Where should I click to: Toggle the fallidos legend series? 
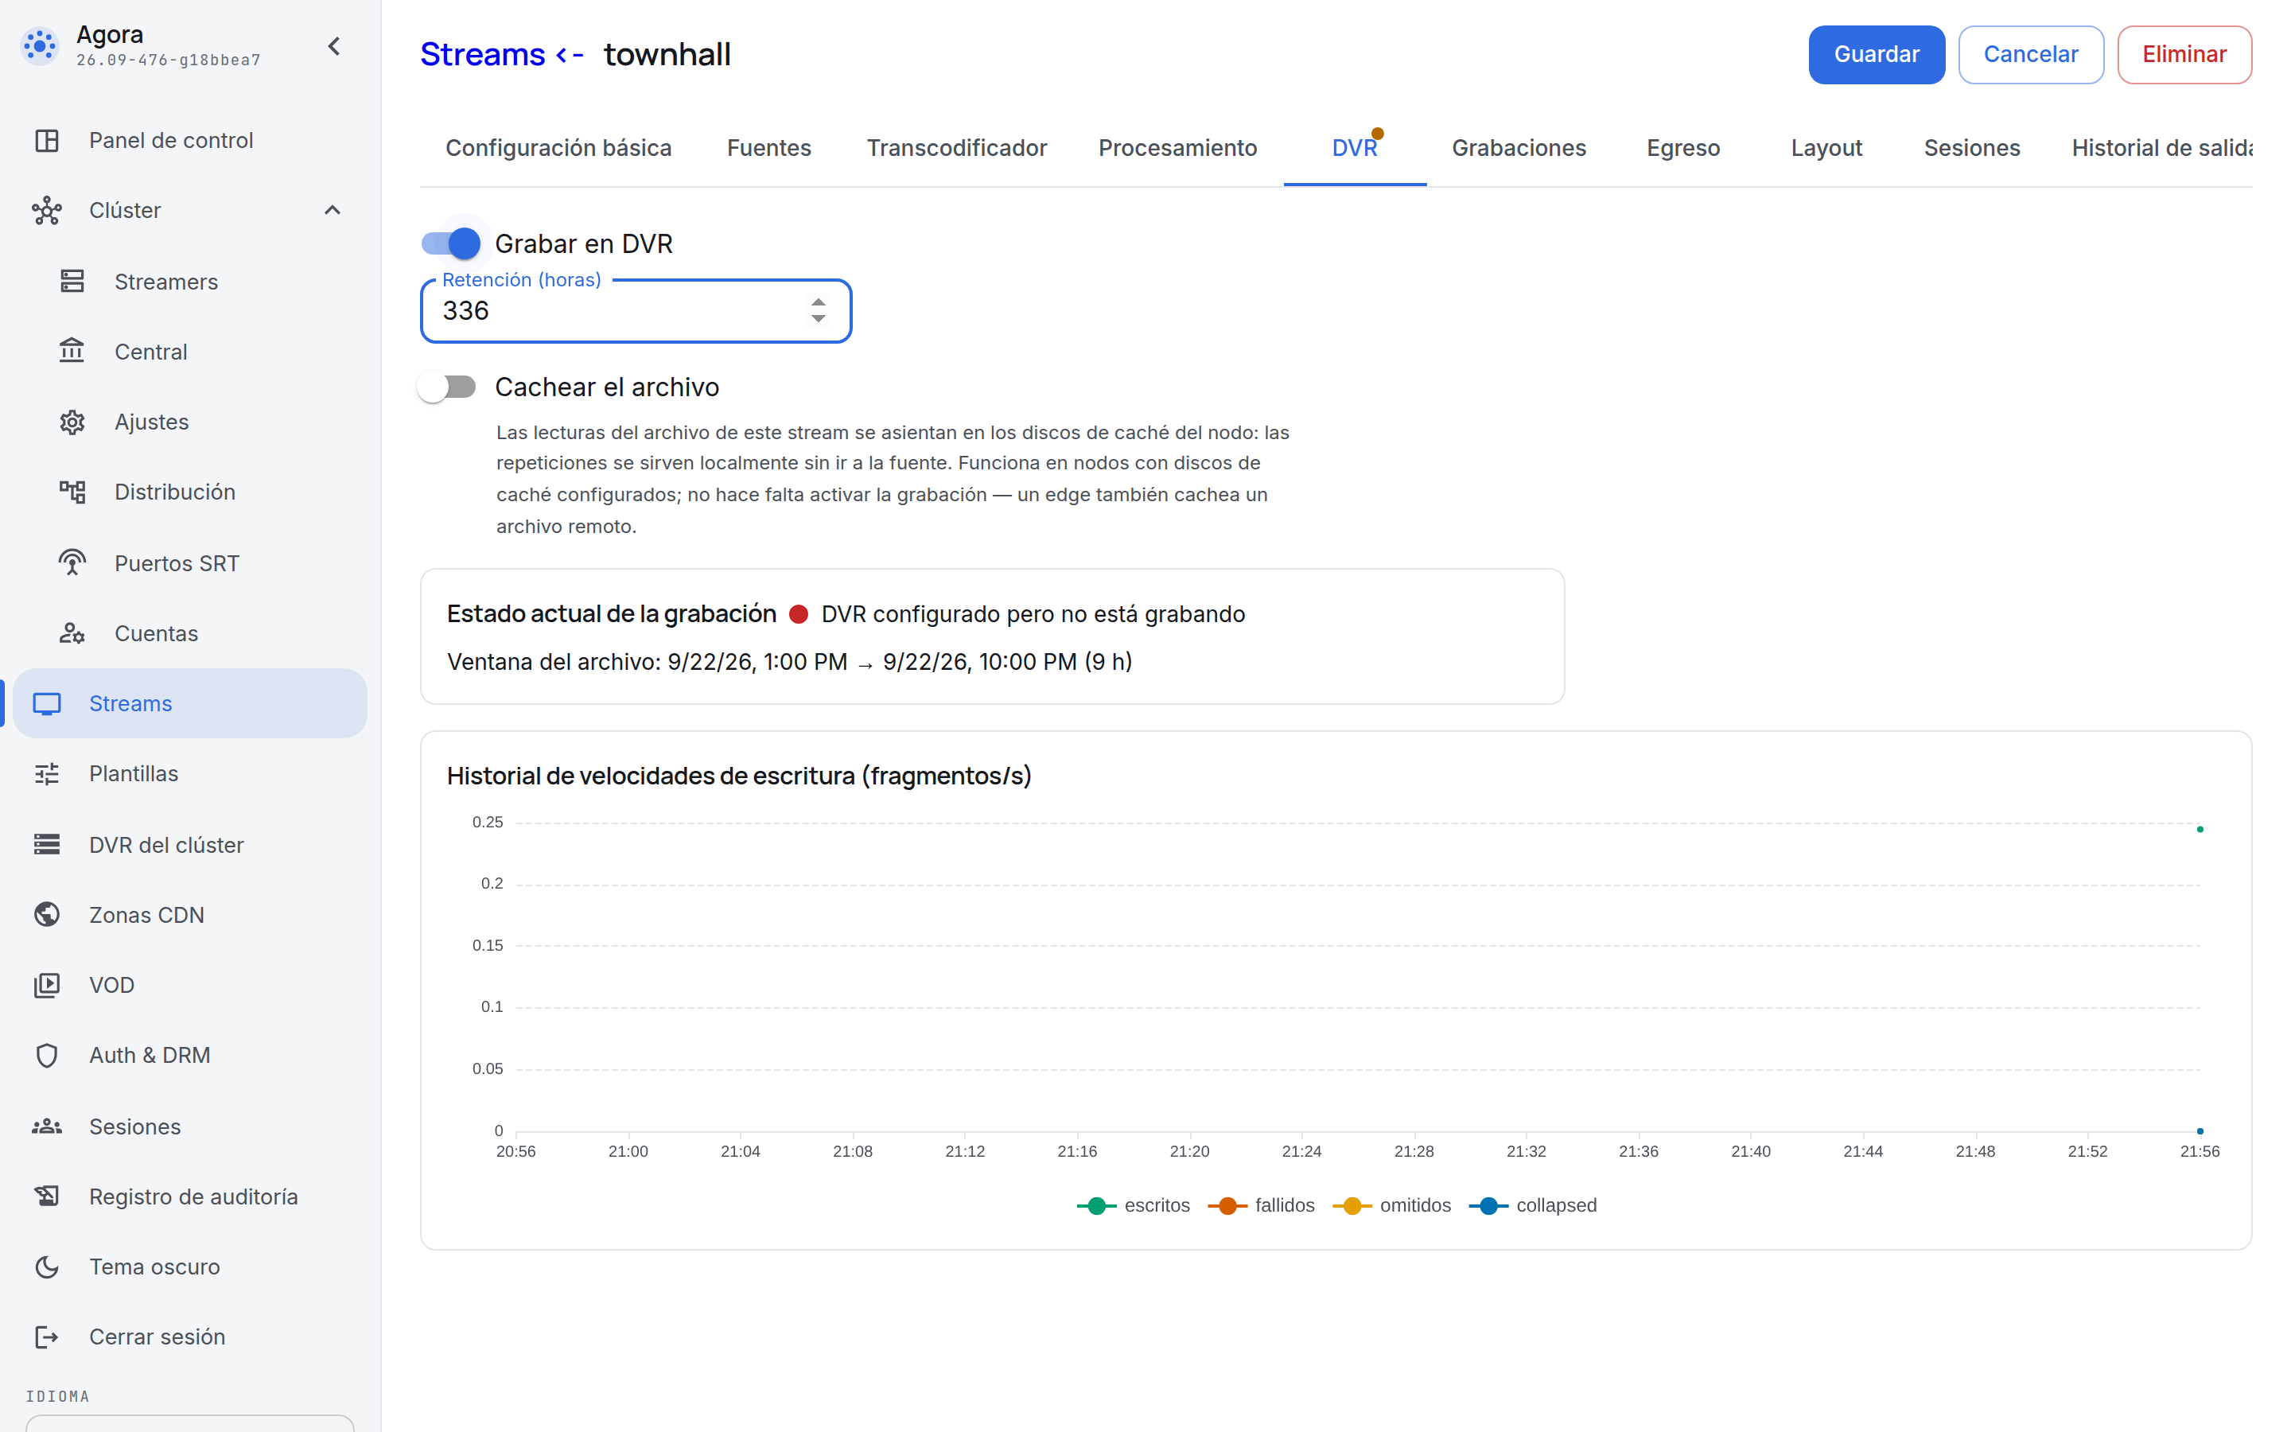pyautogui.click(x=1261, y=1204)
